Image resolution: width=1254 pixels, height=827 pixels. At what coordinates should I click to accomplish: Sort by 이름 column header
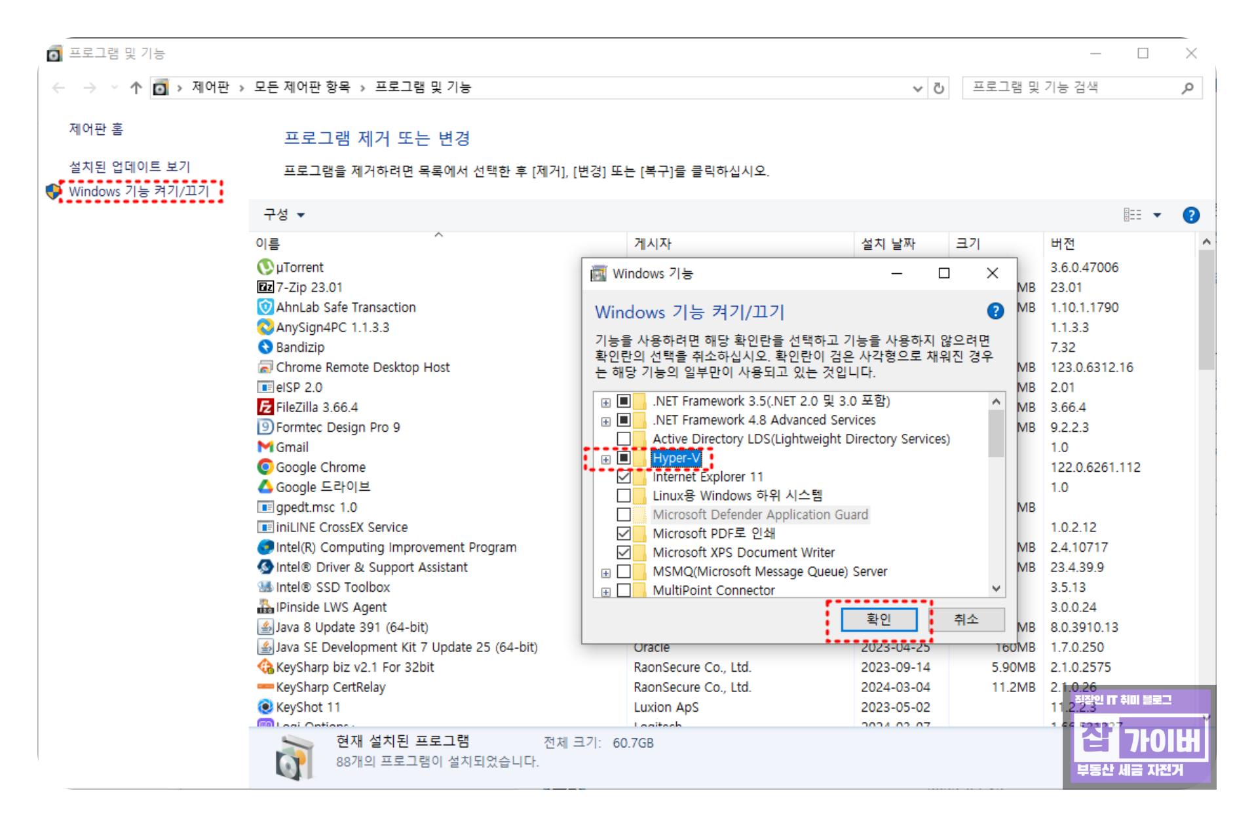[438, 244]
